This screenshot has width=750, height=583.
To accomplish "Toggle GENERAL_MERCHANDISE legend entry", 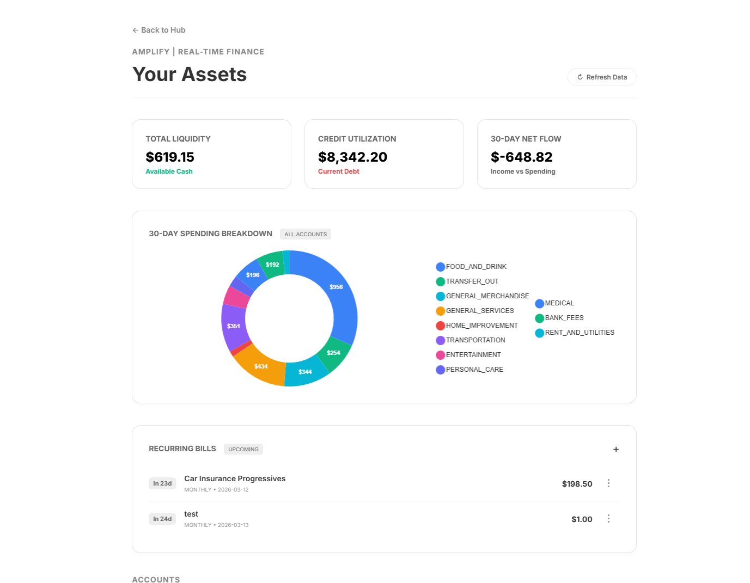I will pyautogui.click(x=483, y=296).
